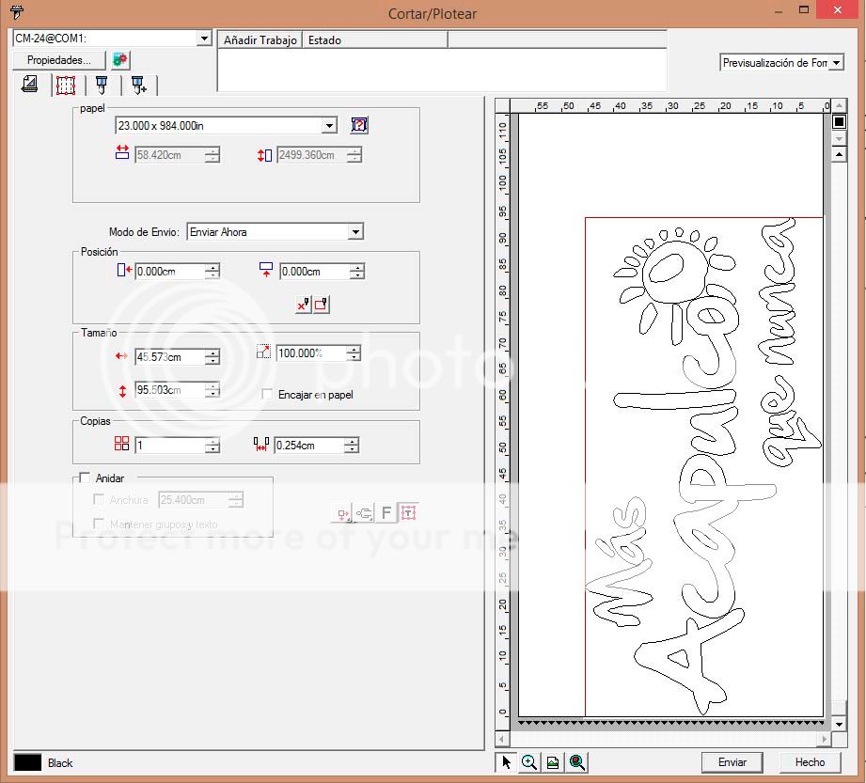Activate the zoom-in magnifier tool
The width and height of the screenshot is (866, 783).
[529, 762]
